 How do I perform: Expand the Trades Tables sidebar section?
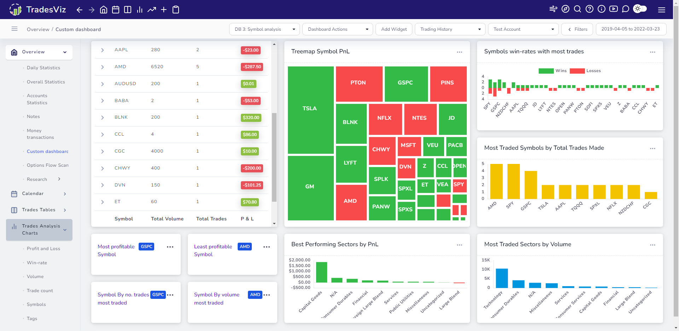65,210
